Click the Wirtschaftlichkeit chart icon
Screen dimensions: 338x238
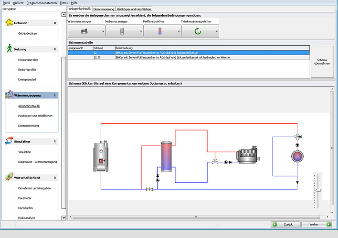[x=9, y=178]
